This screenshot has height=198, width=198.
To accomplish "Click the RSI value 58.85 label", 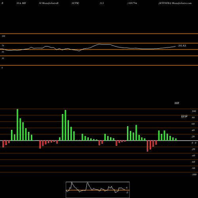I will click(182, 46).
